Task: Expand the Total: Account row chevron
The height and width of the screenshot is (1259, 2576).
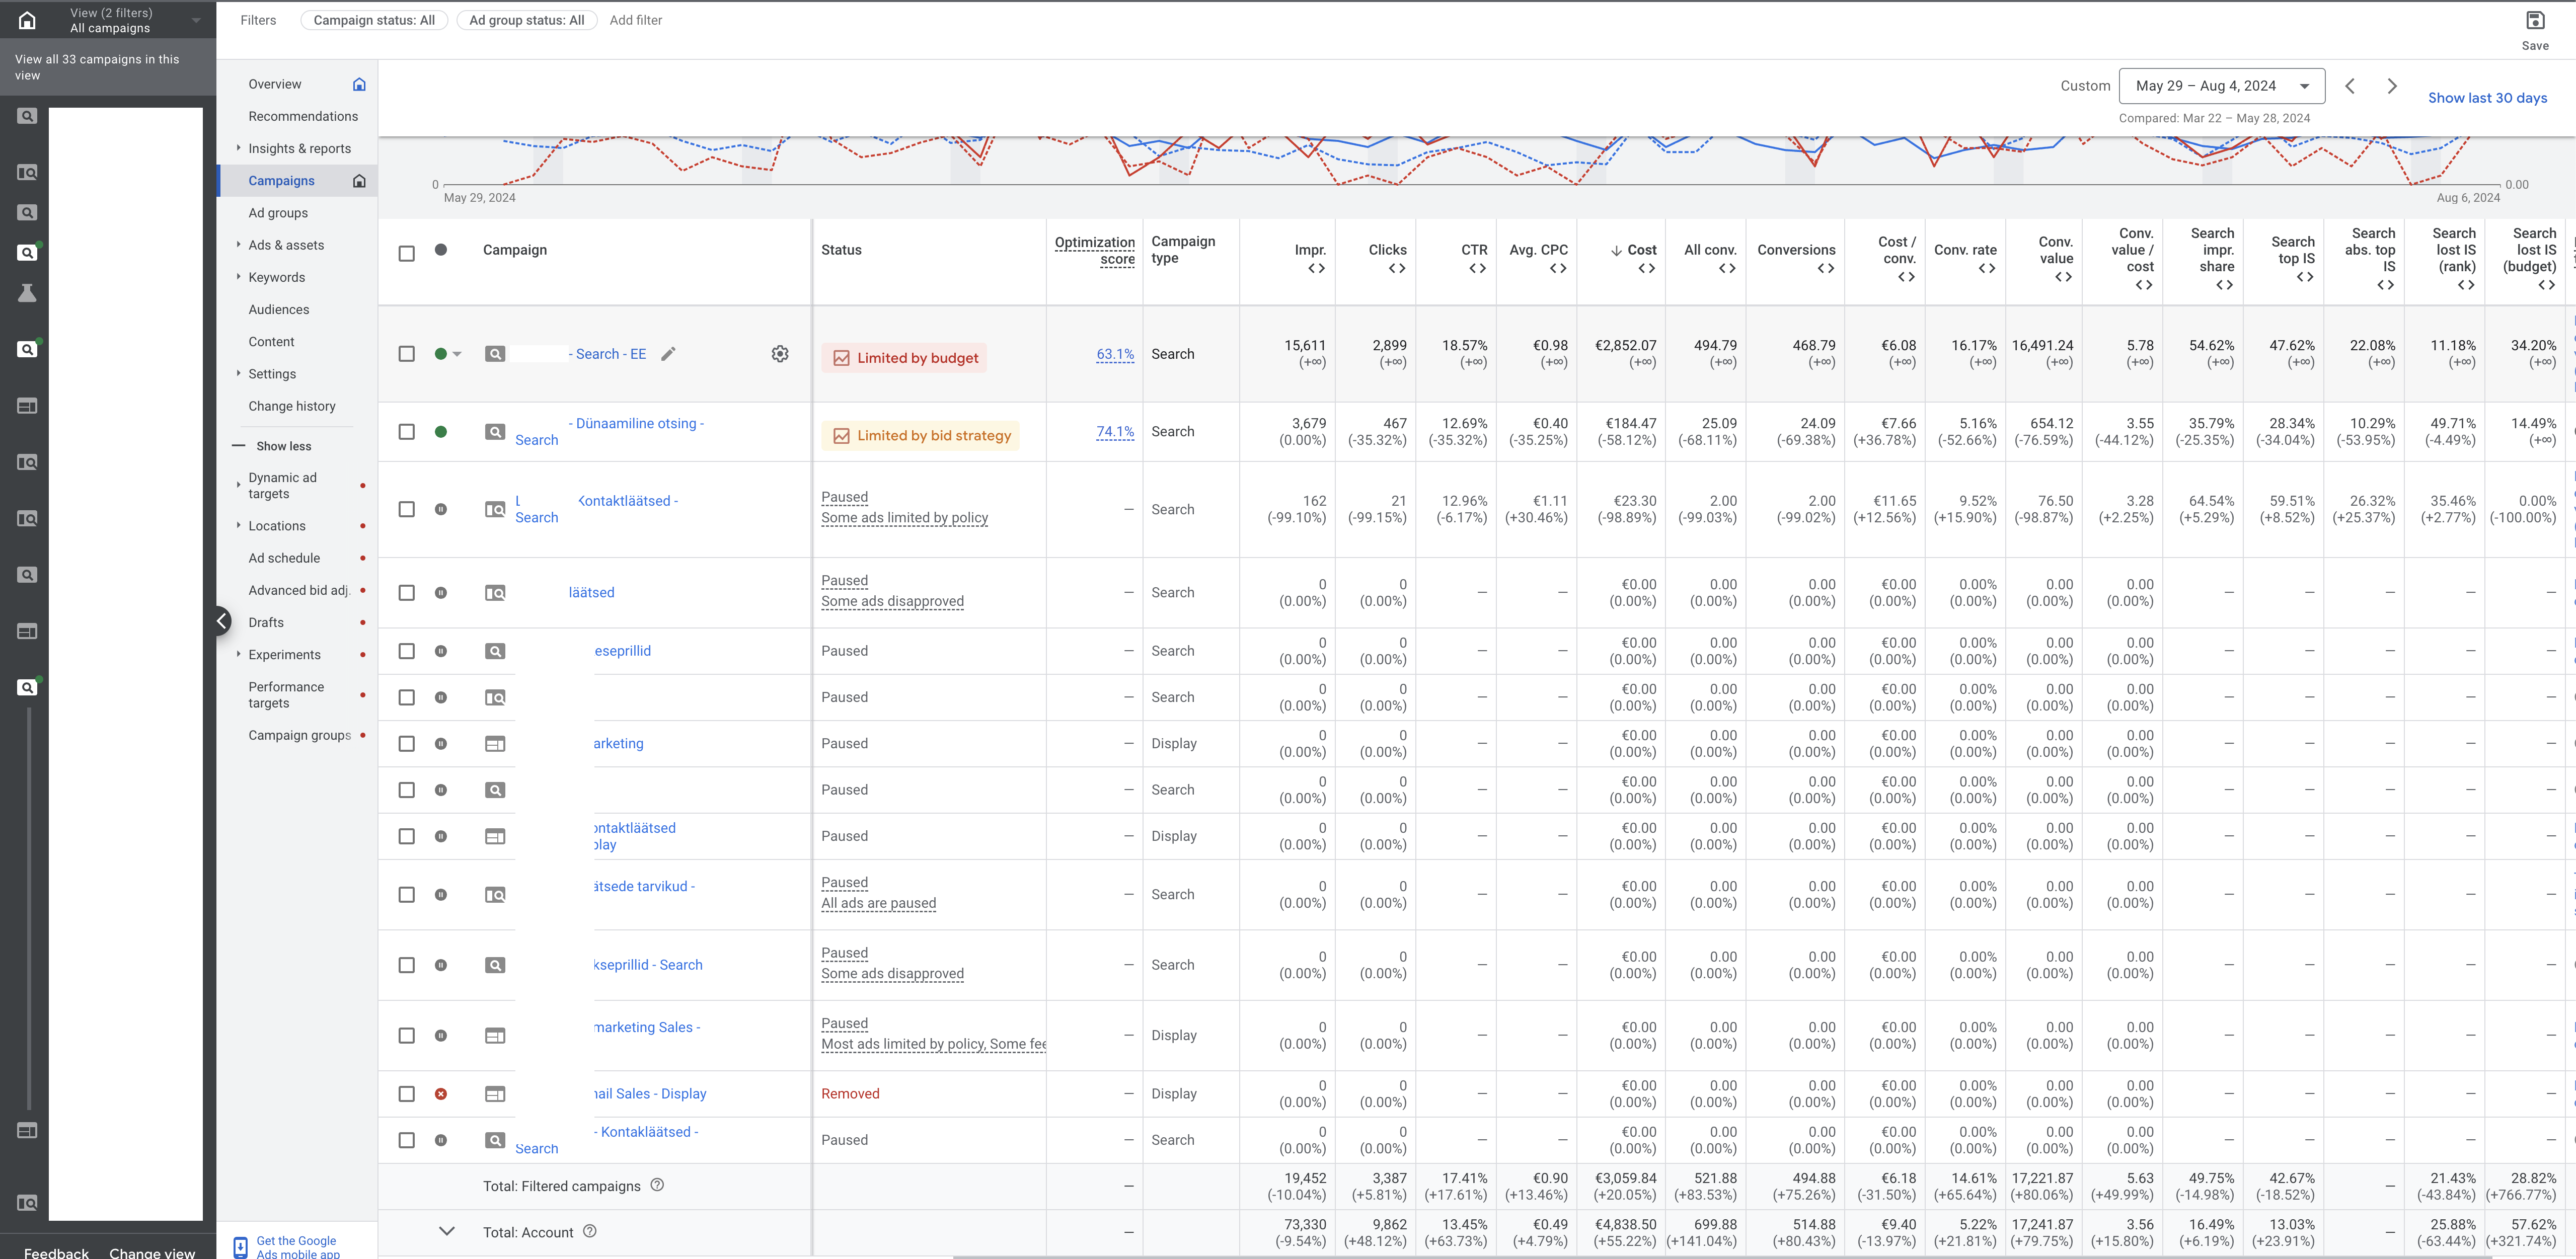Action: click(x=446, y=1231)
